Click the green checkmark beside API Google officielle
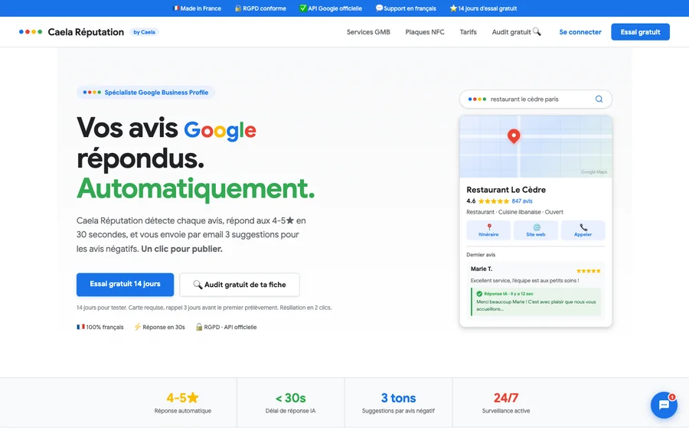 pos(302,8)
